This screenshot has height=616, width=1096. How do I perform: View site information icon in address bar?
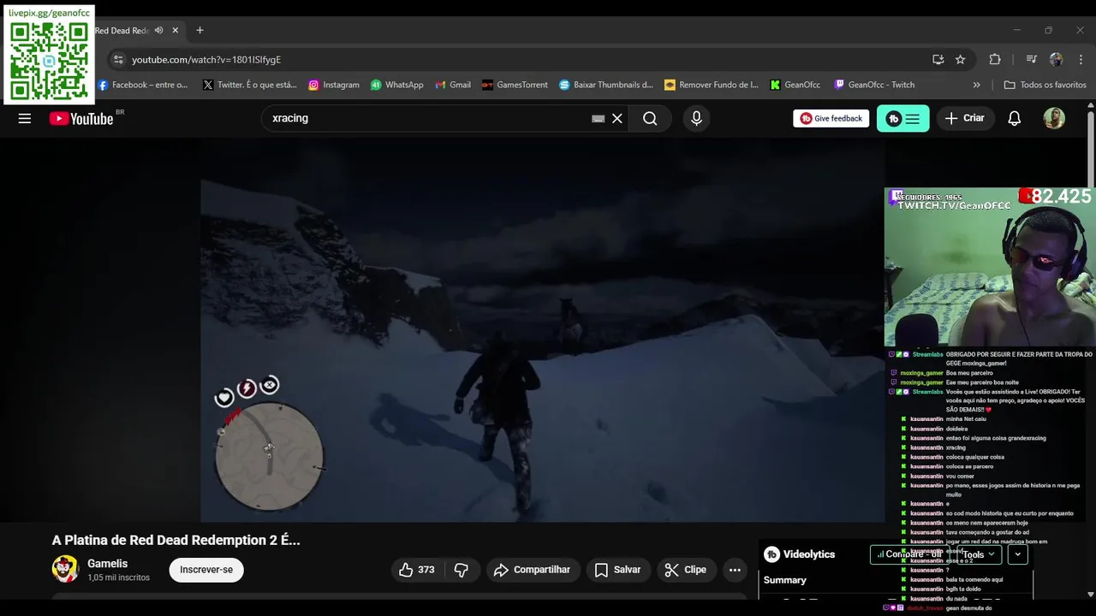point(118,59)
